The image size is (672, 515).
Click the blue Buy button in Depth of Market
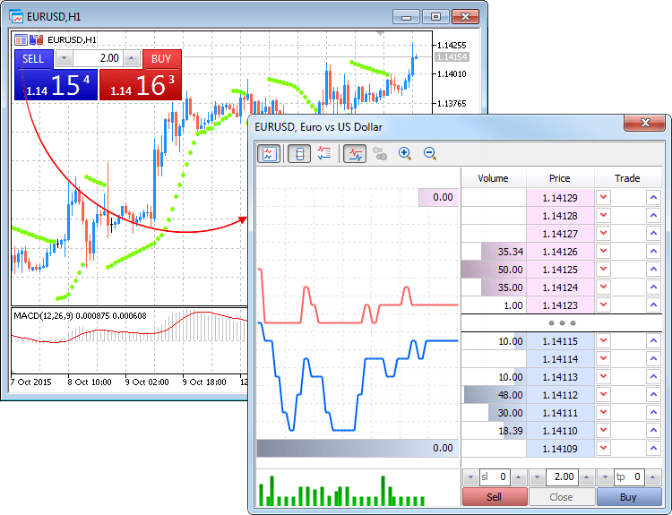point(629,497)
